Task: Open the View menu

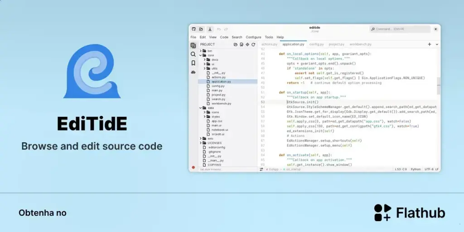Action: (x=213, y=37)
